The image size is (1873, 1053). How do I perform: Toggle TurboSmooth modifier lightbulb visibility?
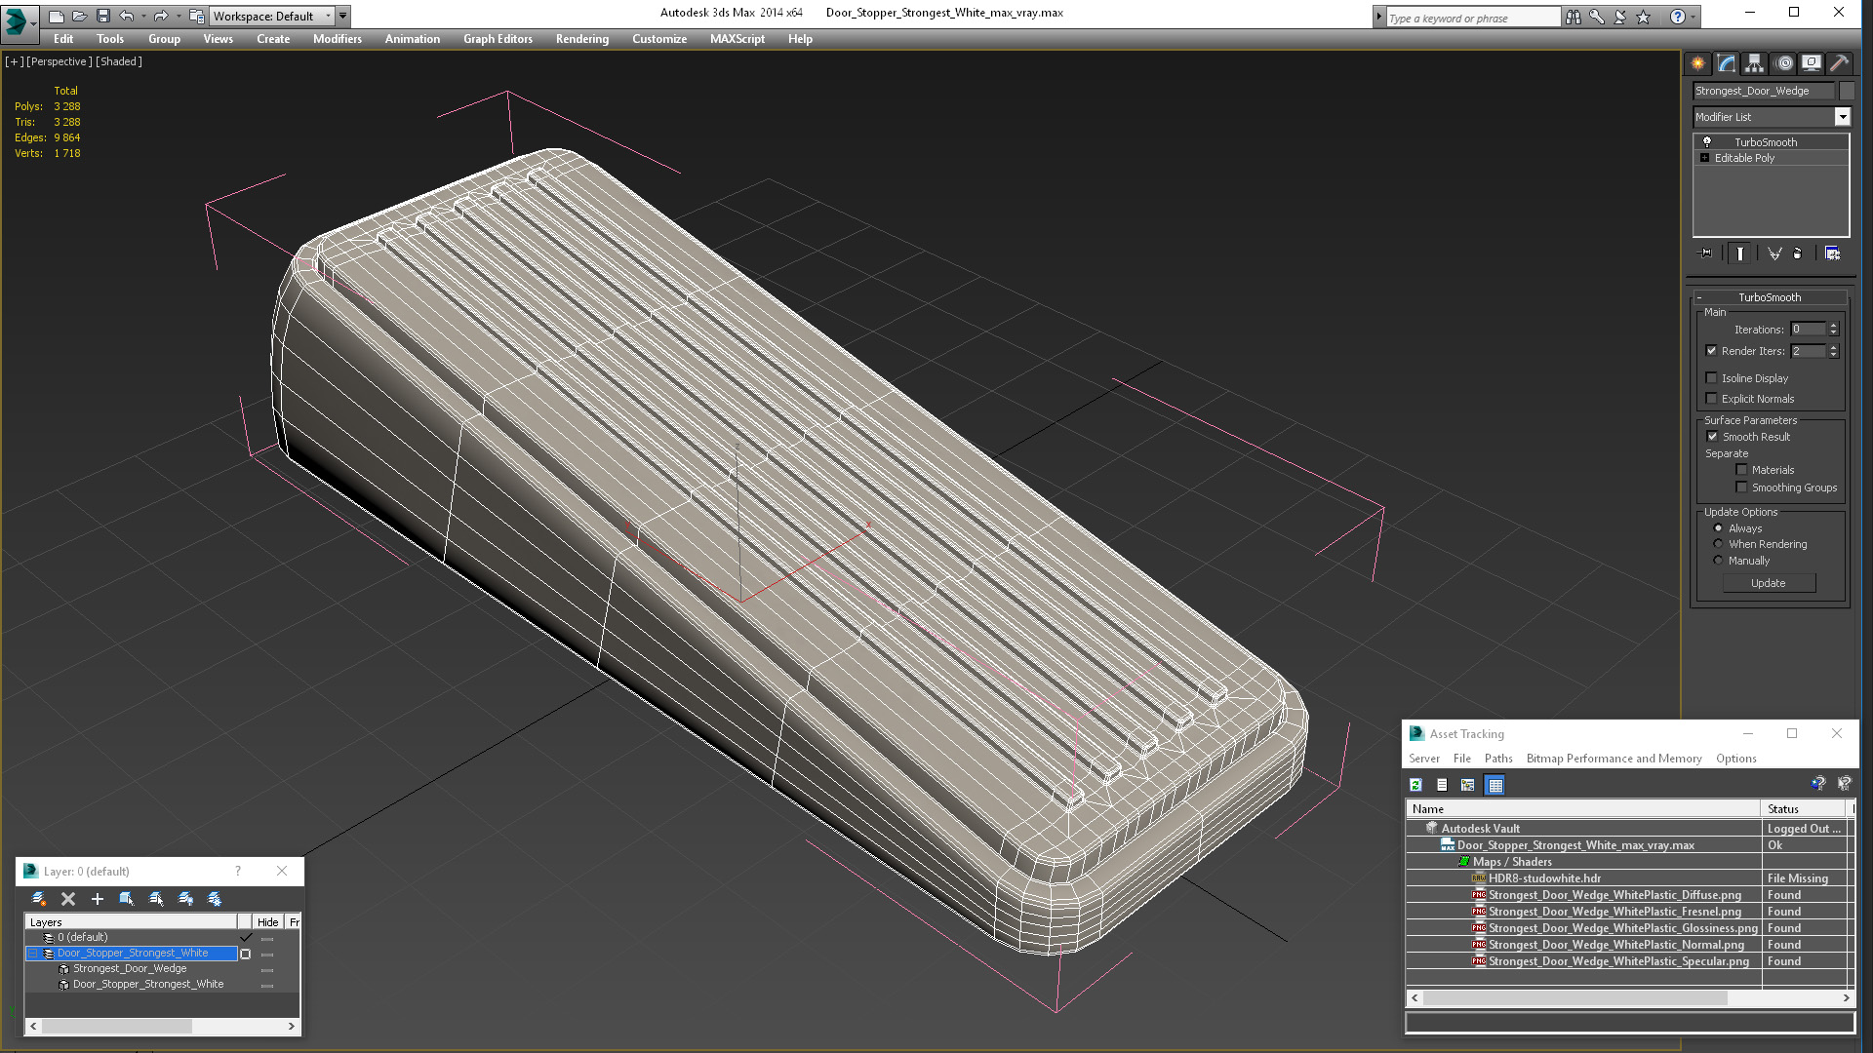click(1707, 141)
